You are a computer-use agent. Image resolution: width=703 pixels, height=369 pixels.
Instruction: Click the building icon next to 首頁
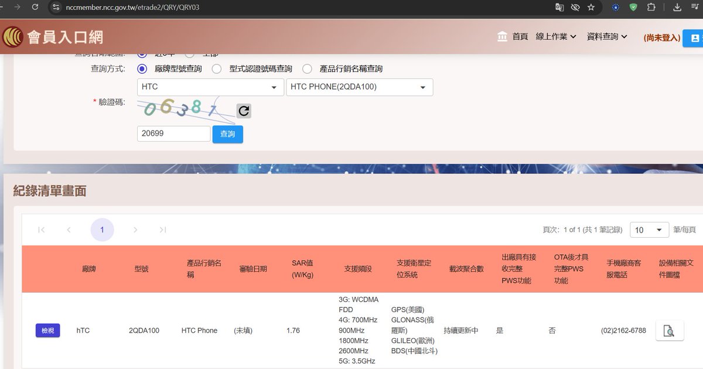(x=502, y=36)
